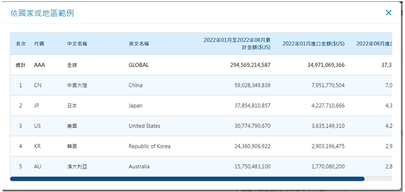Click the 2022年01月至2022年08月累計金額 header
The image size is (405, 192).
point(237,44)
